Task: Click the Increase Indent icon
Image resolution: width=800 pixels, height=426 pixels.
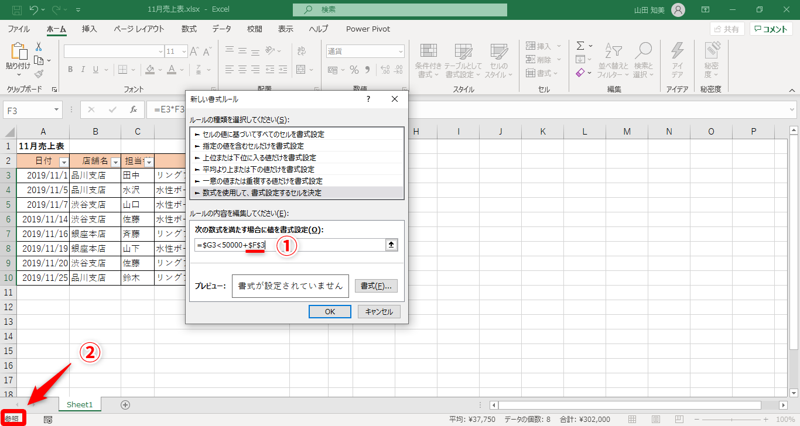Action: coord(283,70)
